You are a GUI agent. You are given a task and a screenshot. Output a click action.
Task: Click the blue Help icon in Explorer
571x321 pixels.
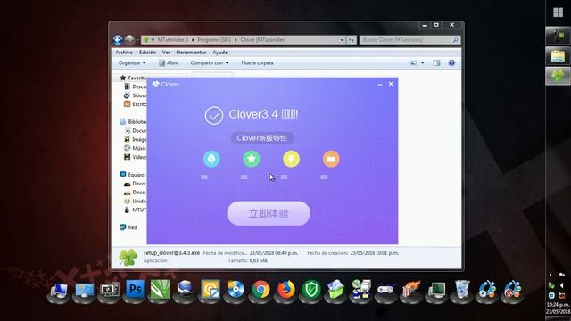pyautogui.click(x=451, y=63)
